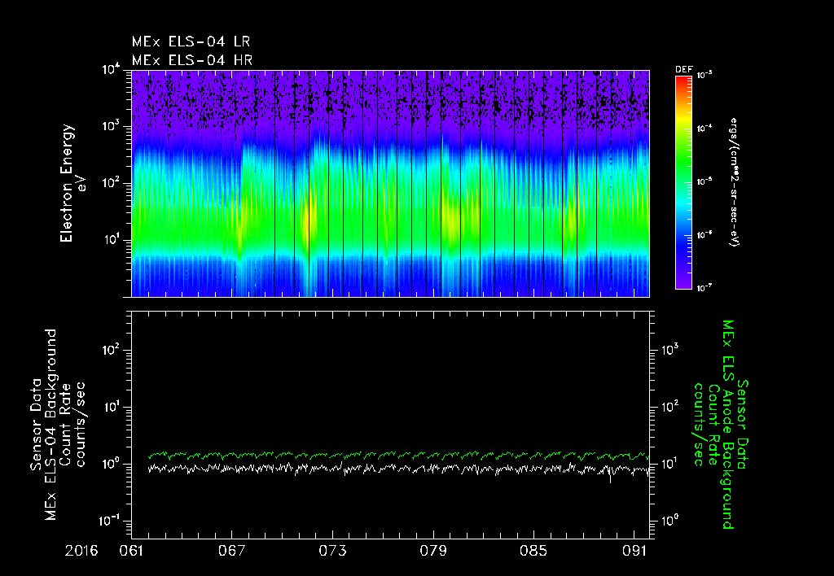
Task: Click the day-of-year label 085
Action: [533, 551]
